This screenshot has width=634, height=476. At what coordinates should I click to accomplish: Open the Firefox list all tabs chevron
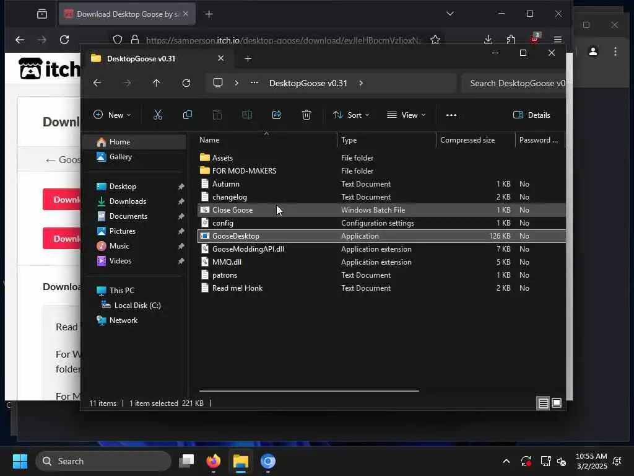pyautogui.click(x=449, y=14)
